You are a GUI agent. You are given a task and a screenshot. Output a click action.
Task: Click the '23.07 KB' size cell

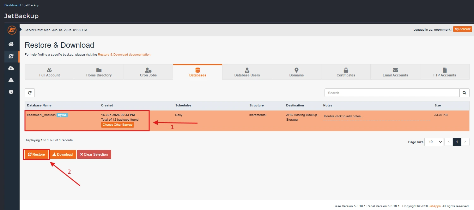(x=441, y=115)
